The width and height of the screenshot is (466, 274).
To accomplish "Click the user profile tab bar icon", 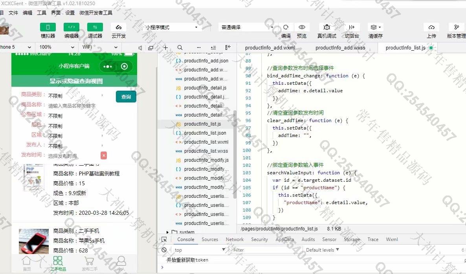I will [121, 263].
